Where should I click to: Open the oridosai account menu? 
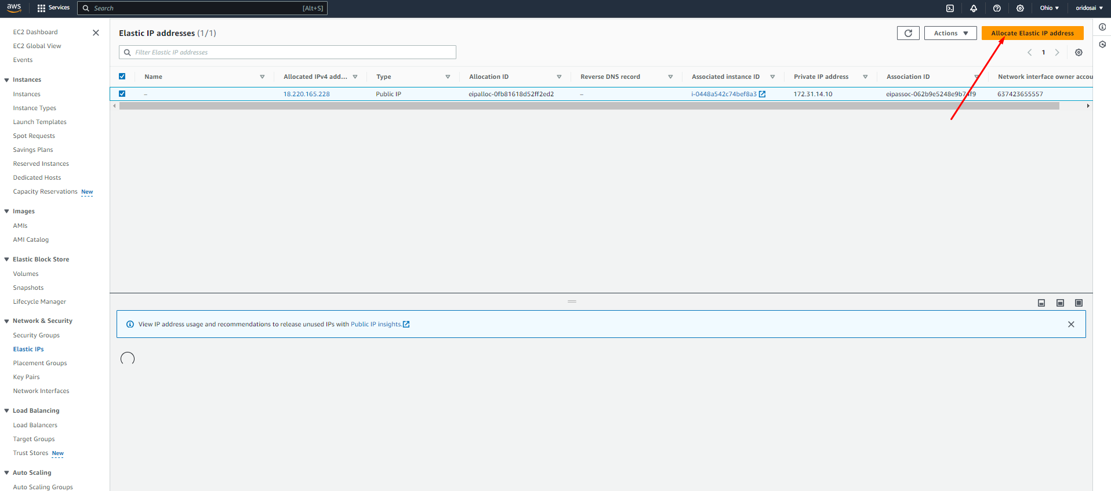click(1089, 8)
